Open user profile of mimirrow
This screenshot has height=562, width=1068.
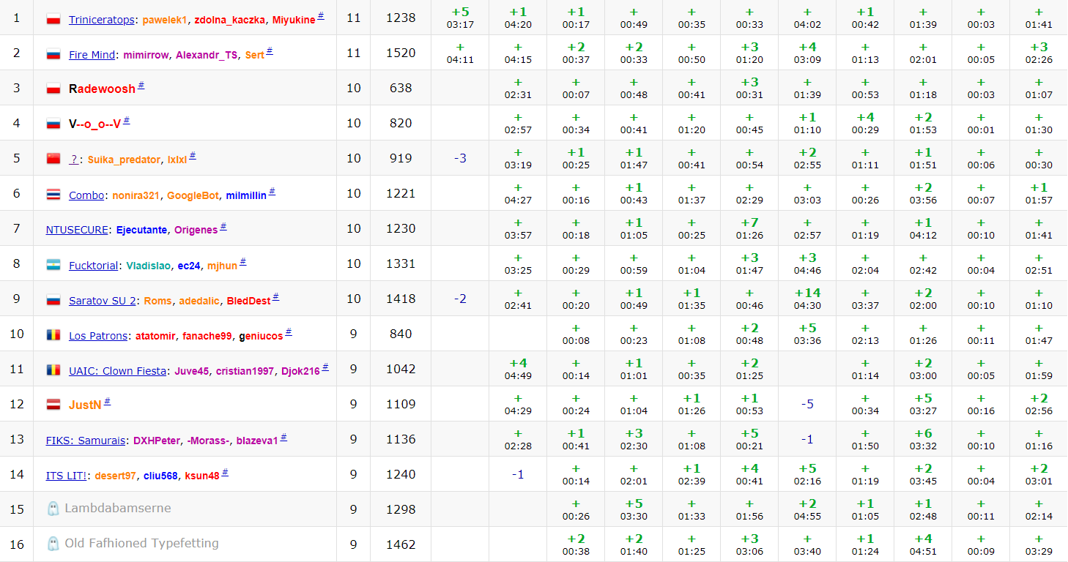click(x=147, y=55)
